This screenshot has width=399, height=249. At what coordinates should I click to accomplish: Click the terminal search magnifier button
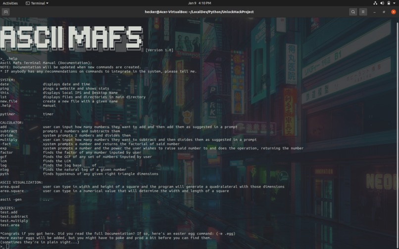(353, 12)
